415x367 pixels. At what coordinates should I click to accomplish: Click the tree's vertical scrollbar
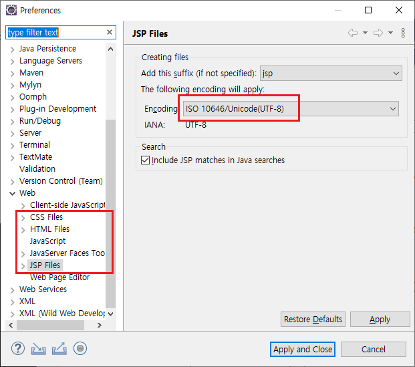(111, 201)
